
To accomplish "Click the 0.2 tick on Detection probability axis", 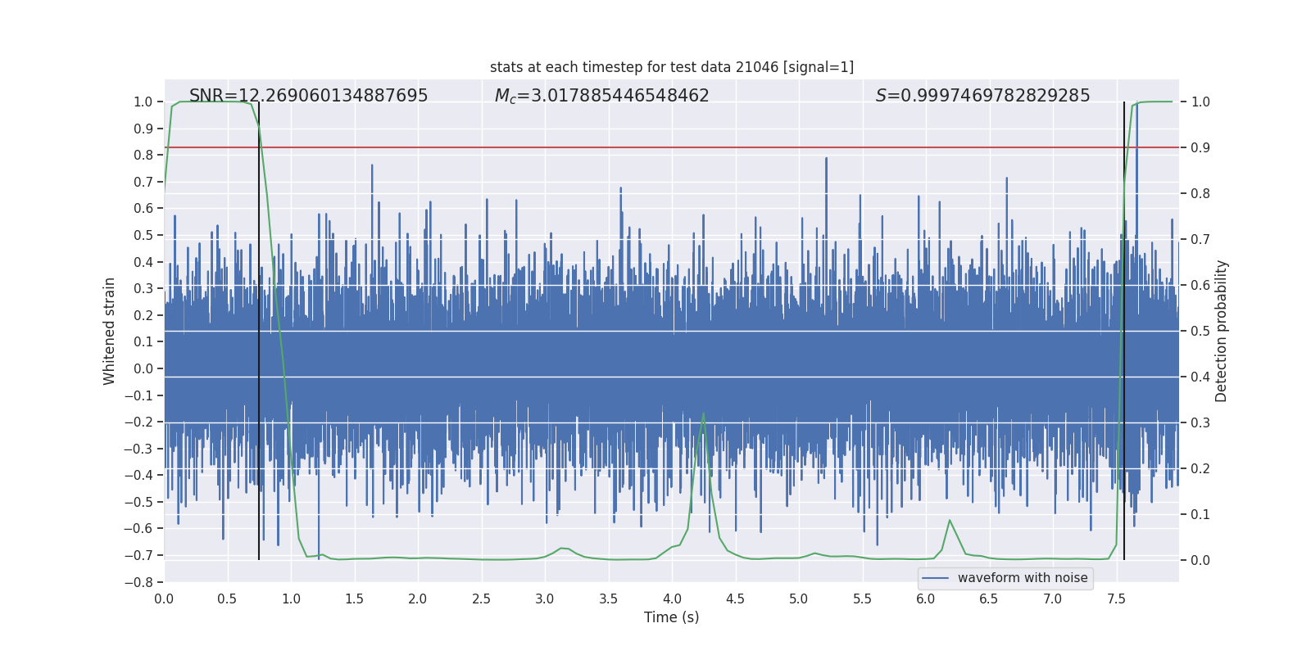I will pyautogui.click(x=1200, y=469).
